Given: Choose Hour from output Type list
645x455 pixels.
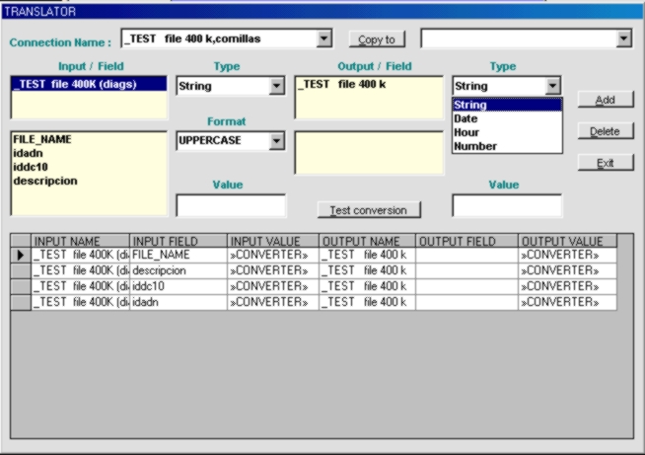Looking at the screenshot, I should pyautogui.click(x=466, y=132).
